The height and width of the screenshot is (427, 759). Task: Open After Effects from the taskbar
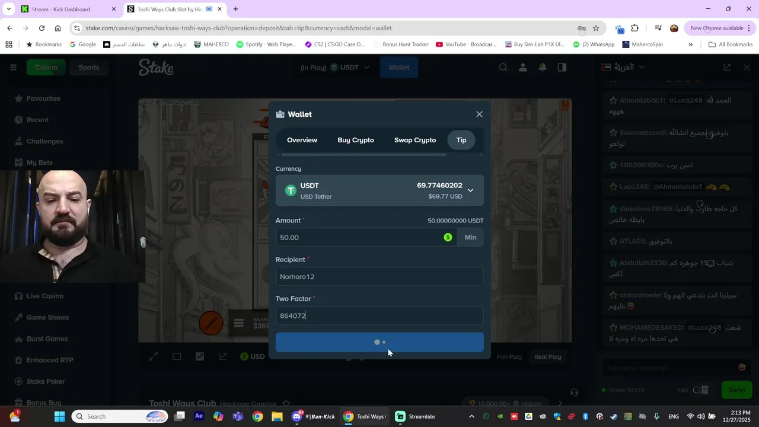pos(199,416)
